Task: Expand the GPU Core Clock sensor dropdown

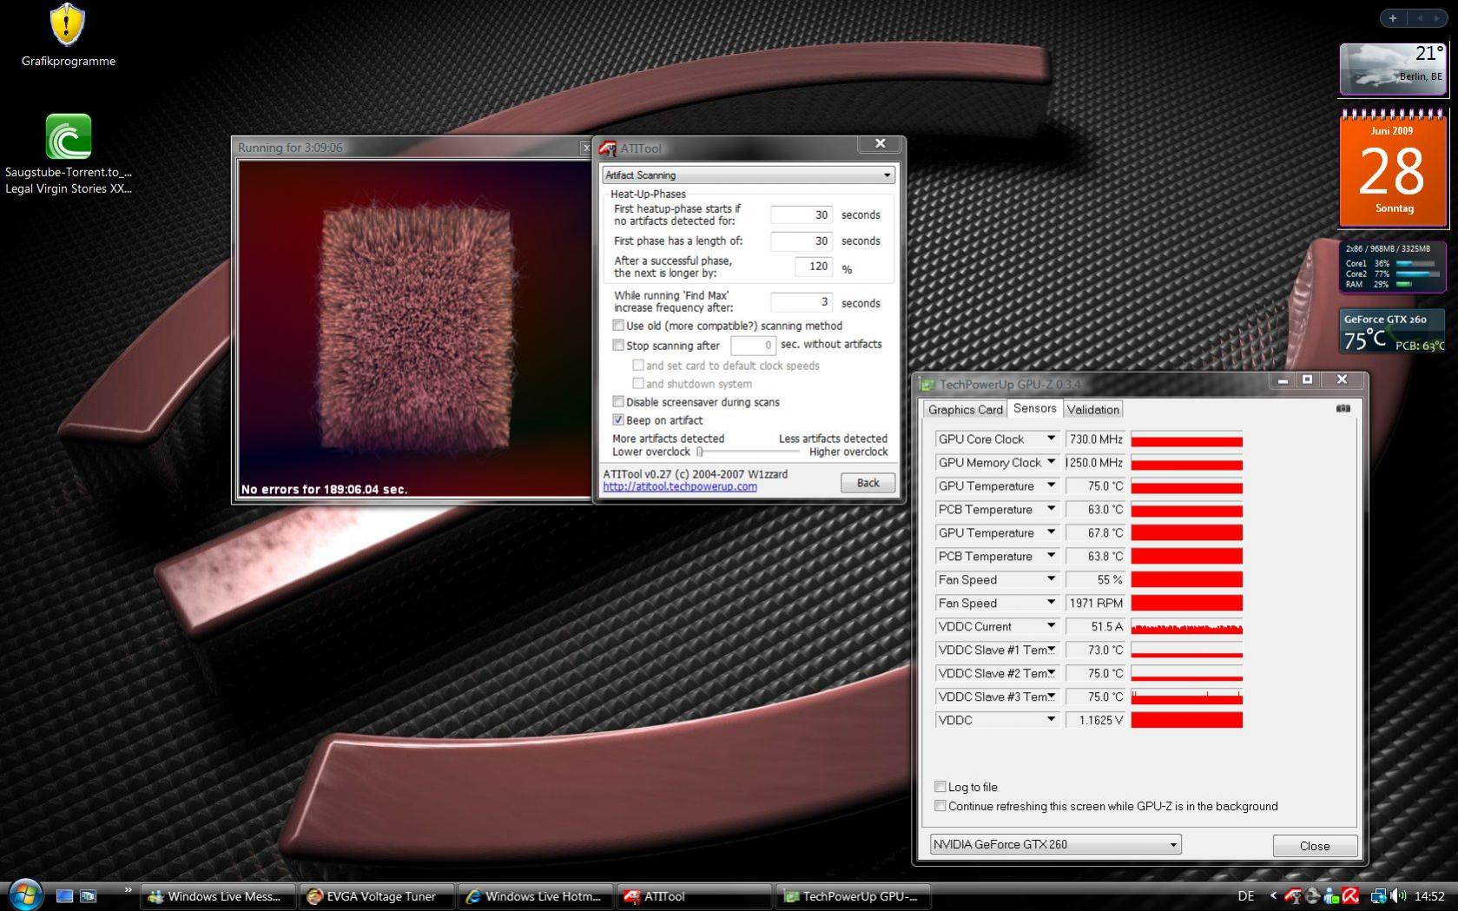Action: (1051, 439)
